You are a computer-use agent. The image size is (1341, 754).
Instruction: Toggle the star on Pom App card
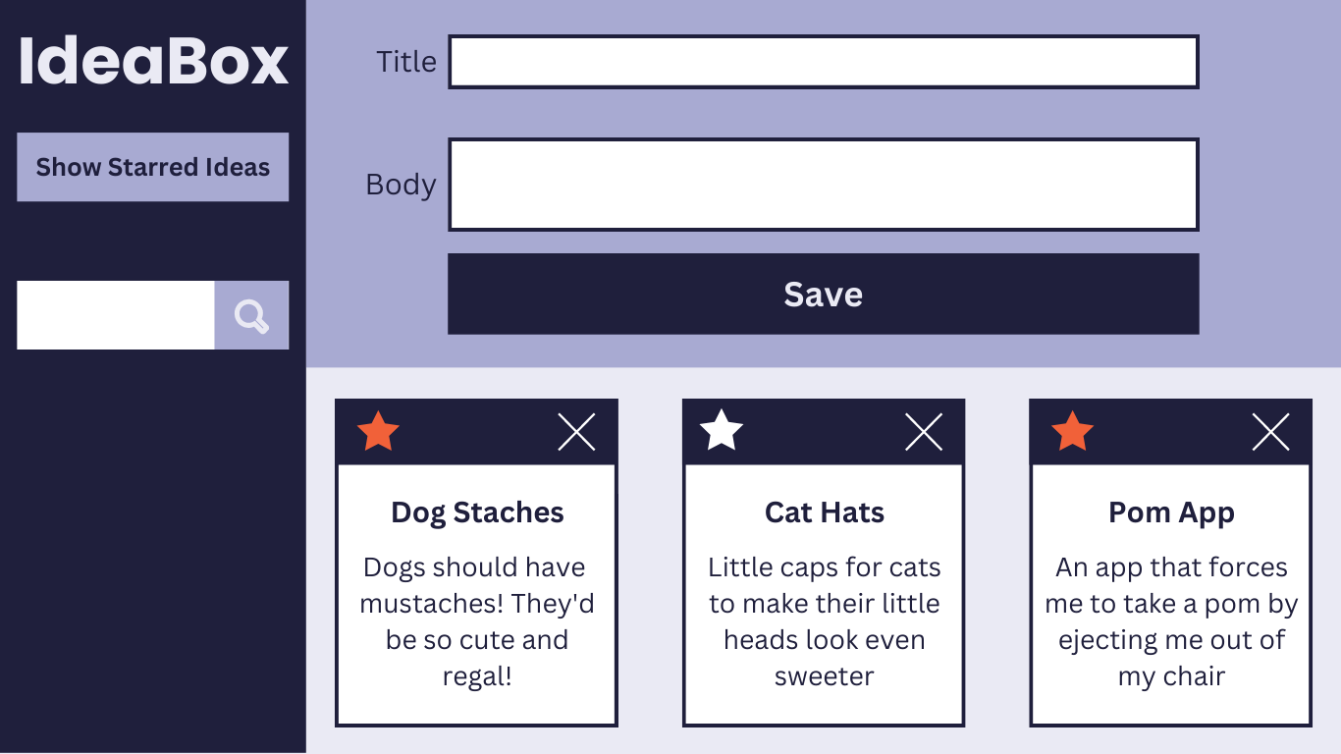coord(1072,432)
